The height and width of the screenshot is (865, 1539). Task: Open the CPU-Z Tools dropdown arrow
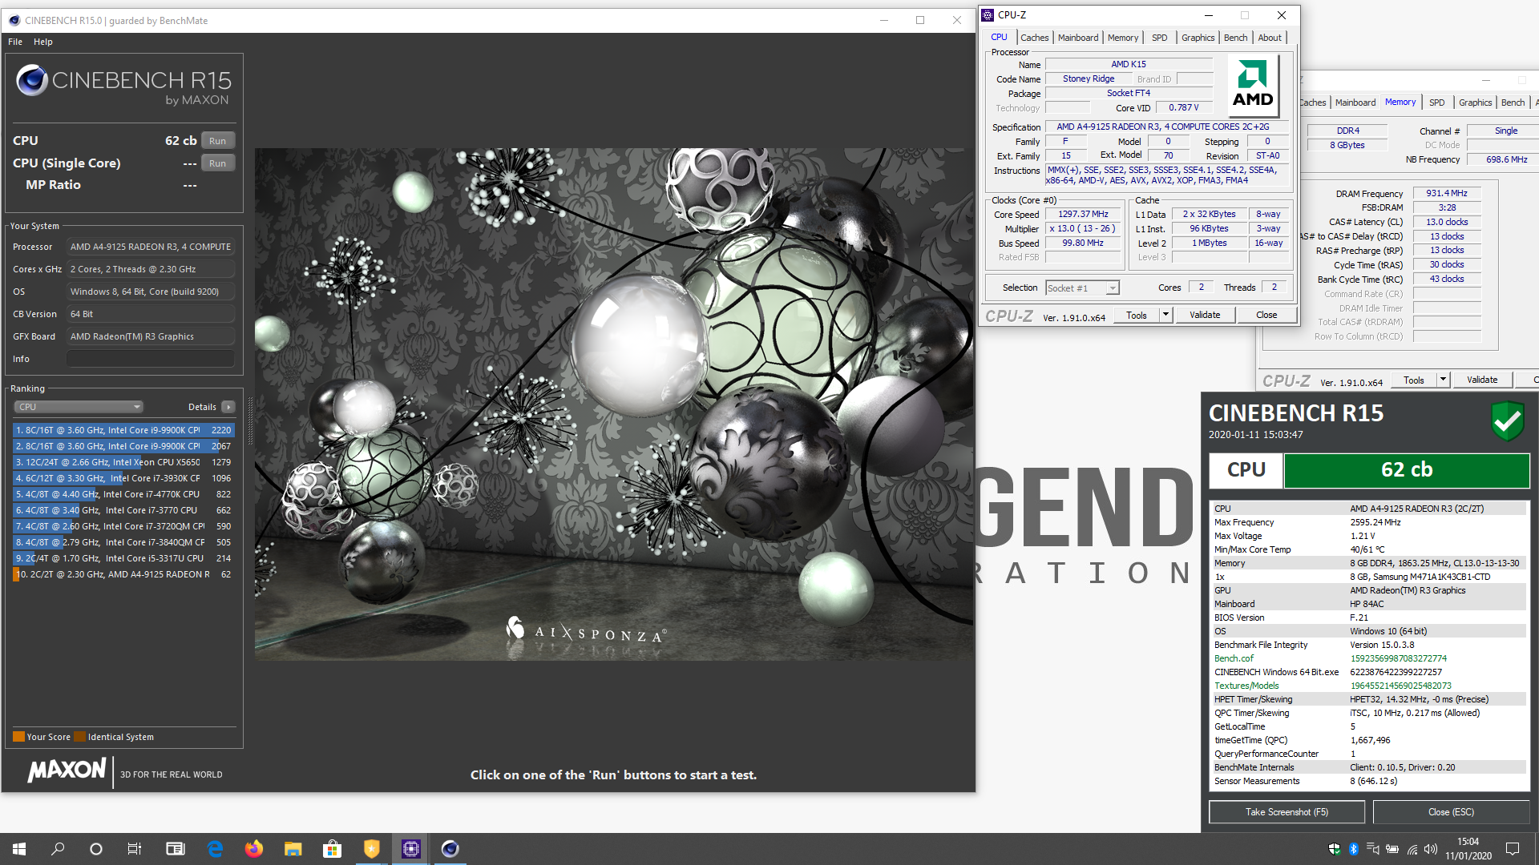pos(1166,315)
